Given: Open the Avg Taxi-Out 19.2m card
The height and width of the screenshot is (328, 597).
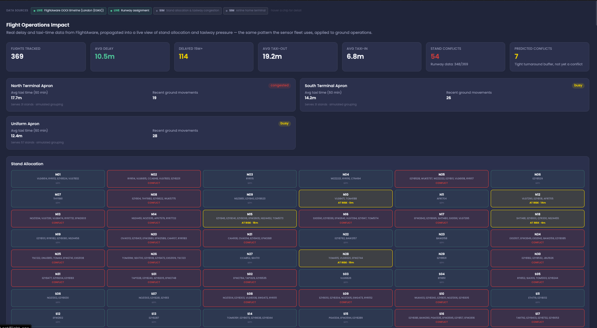Looking at the screenshot, I should pyautogui.click(x=298, y=57).
